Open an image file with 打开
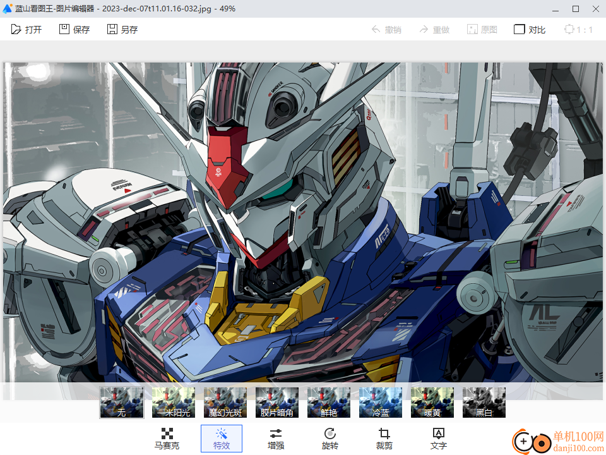606x455 pixels. [x=27, y=30]
